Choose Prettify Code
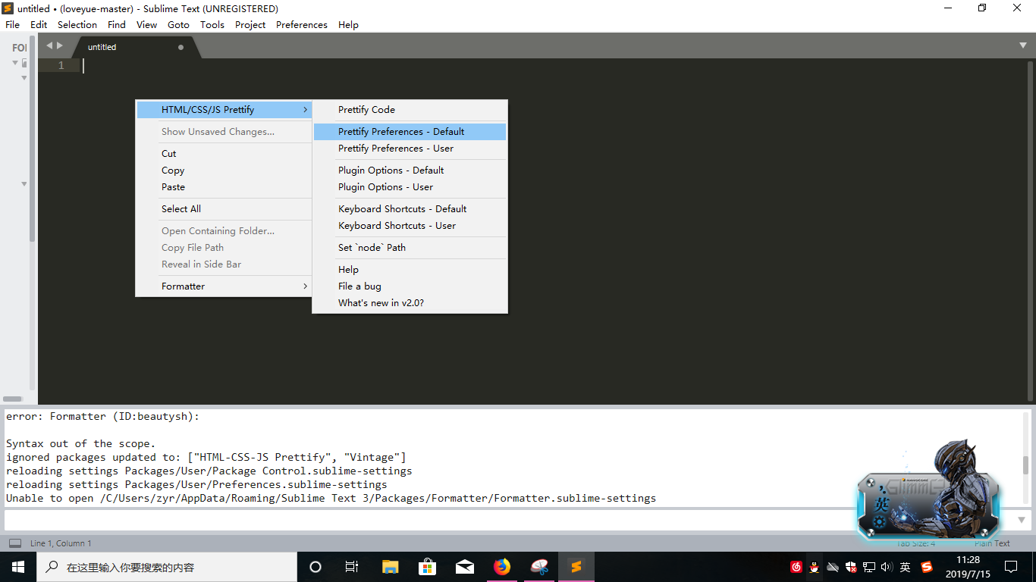The image size is (1036, 582). (410, 110)
